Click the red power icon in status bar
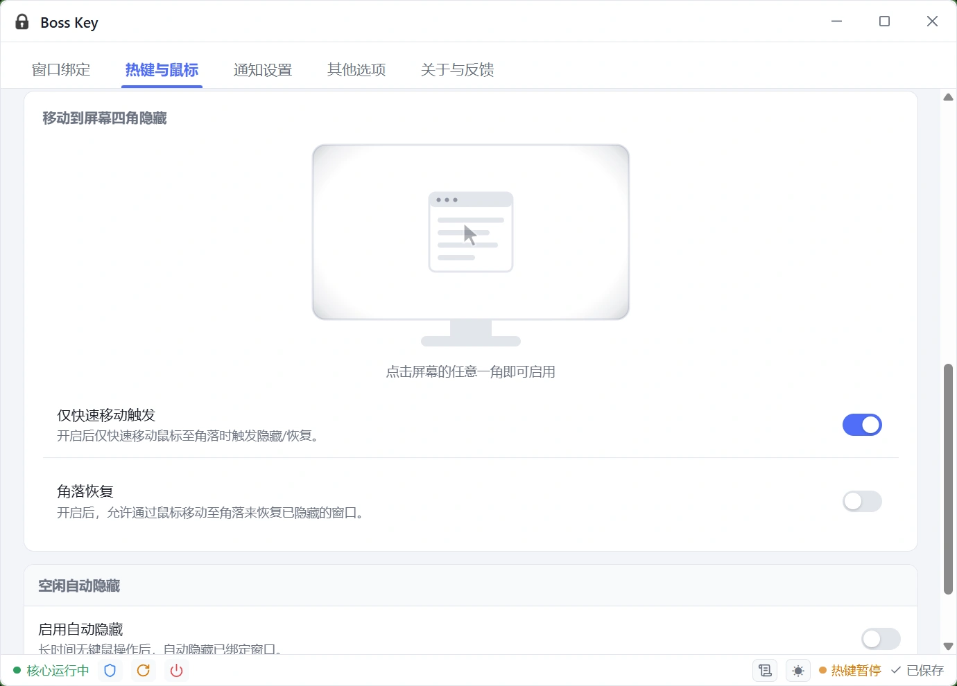 click(177, 670)
